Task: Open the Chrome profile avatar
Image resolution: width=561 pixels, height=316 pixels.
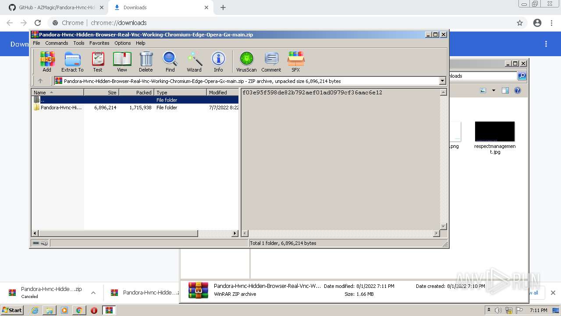Action: (x=537, y=23)
